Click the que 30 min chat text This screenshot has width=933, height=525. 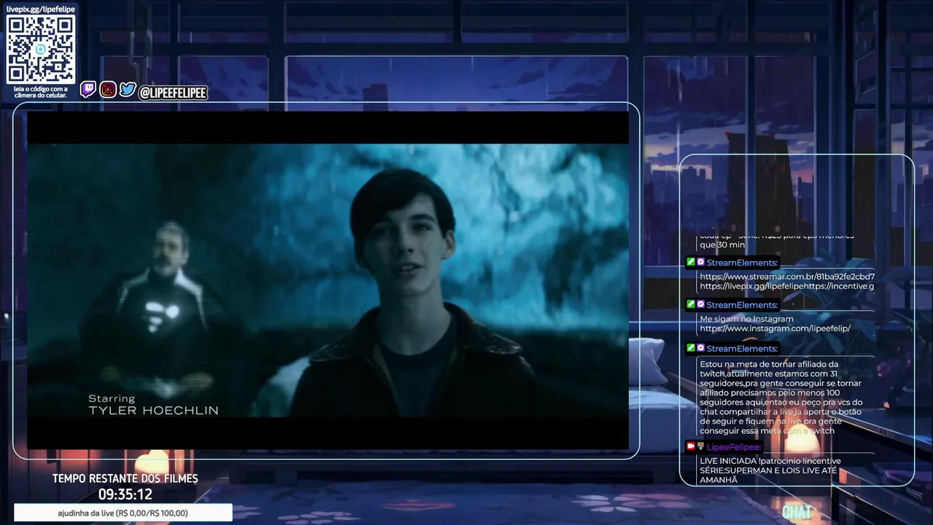(722, 245)
